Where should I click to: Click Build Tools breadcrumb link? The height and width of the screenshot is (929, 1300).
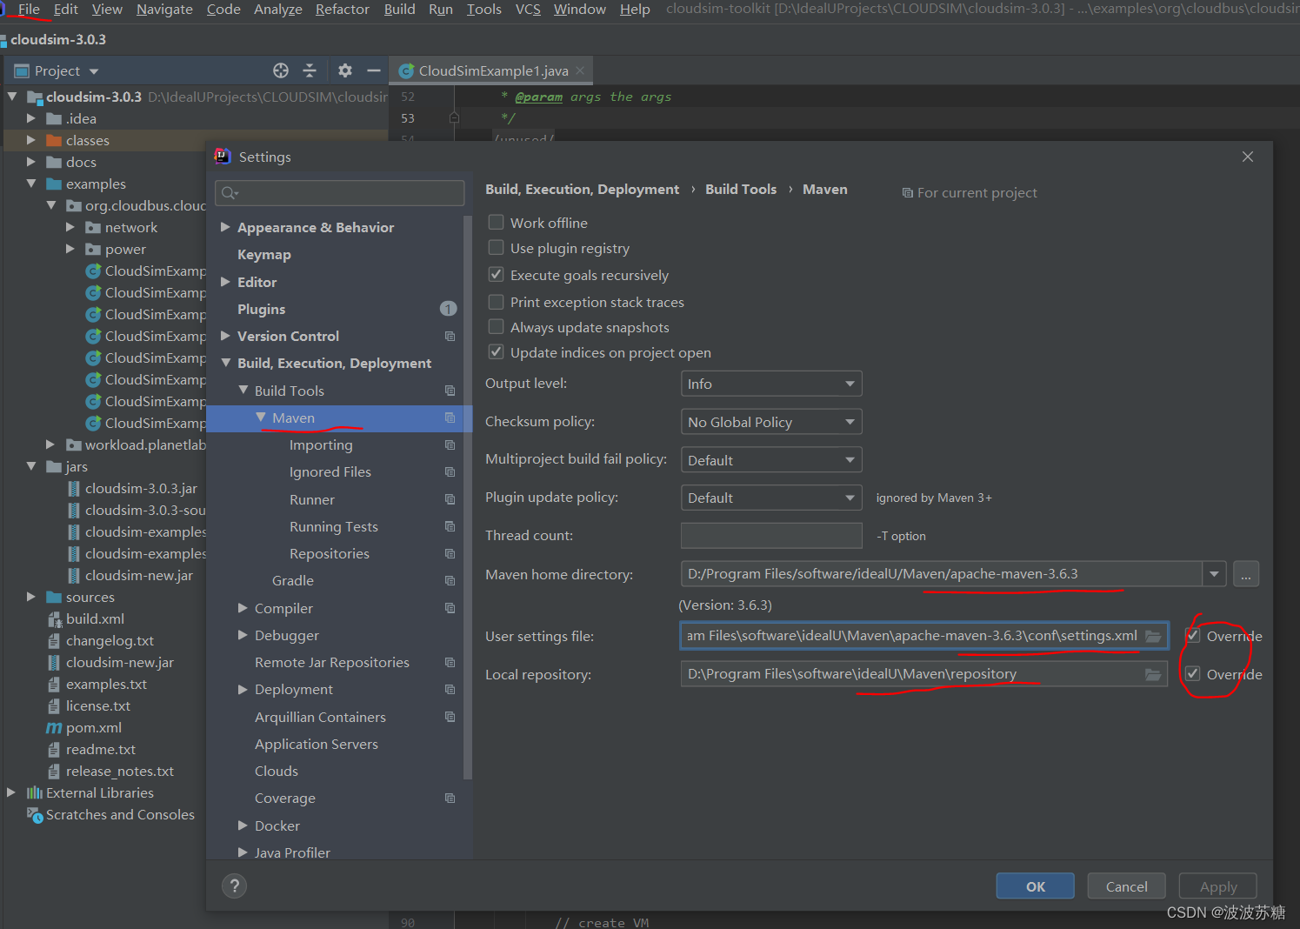point(741,189)
